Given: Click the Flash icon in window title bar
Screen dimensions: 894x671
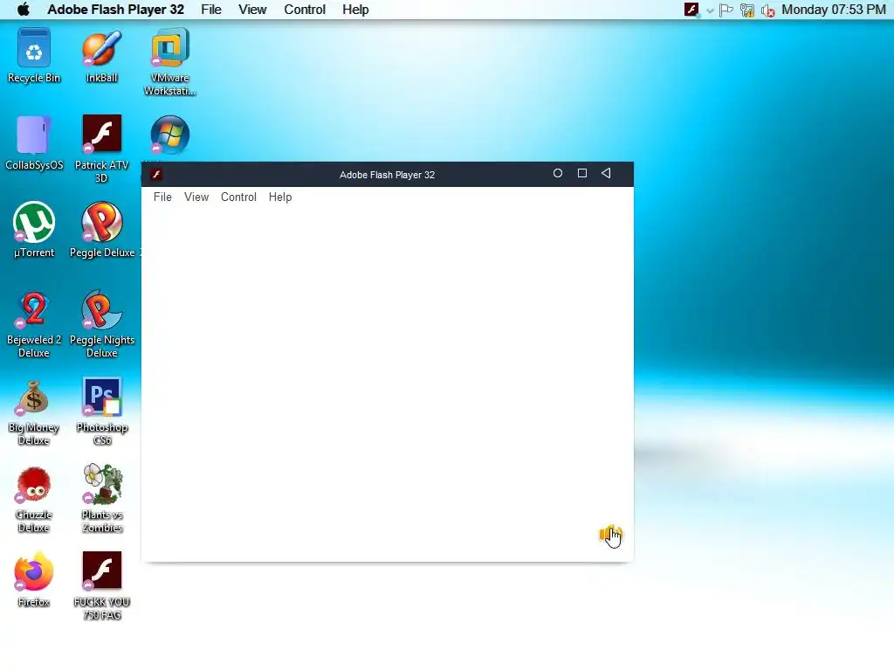Looking at the screenshot, I should tap(156, 174).
